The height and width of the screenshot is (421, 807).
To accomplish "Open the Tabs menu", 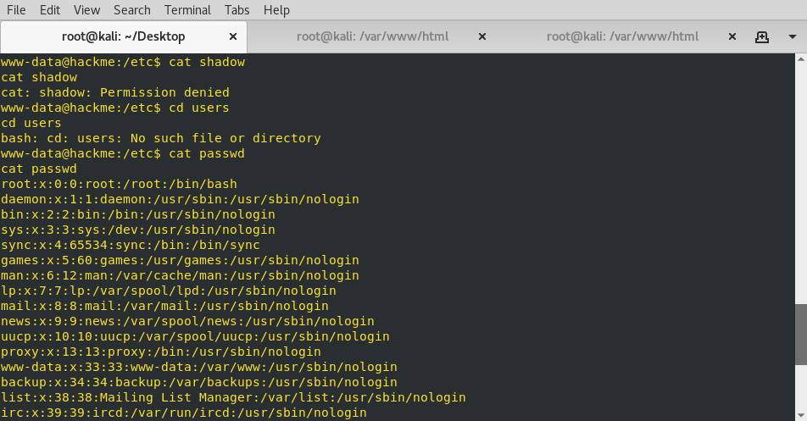I will pos(237,10).
